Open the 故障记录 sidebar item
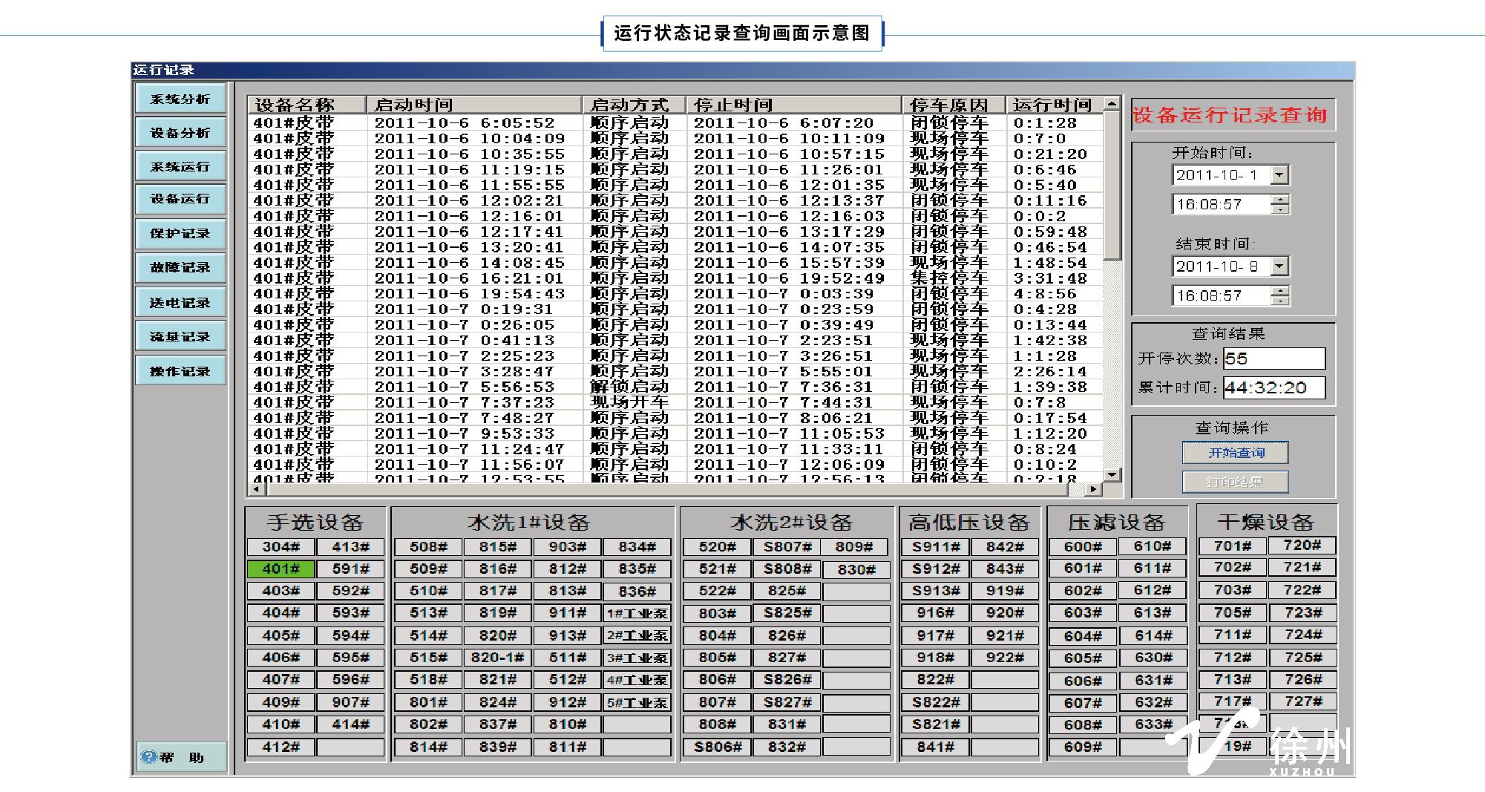The image size is (1485, 792). (180, 267)
